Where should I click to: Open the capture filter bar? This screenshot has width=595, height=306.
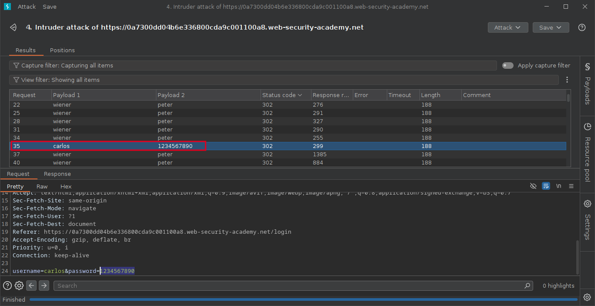[253, 65]
